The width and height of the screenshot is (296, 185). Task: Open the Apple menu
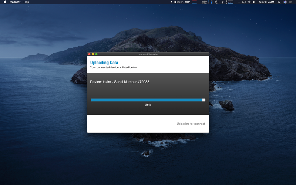click(x=5, y=2)
